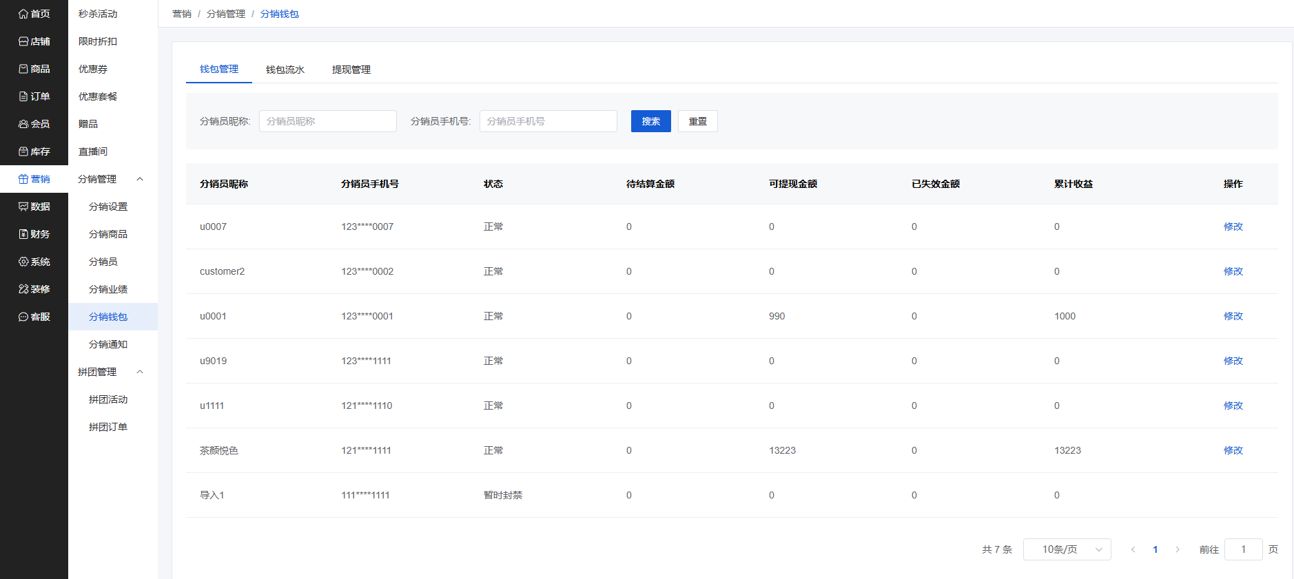Open 拼团活动 submenu item

(108, 399)
